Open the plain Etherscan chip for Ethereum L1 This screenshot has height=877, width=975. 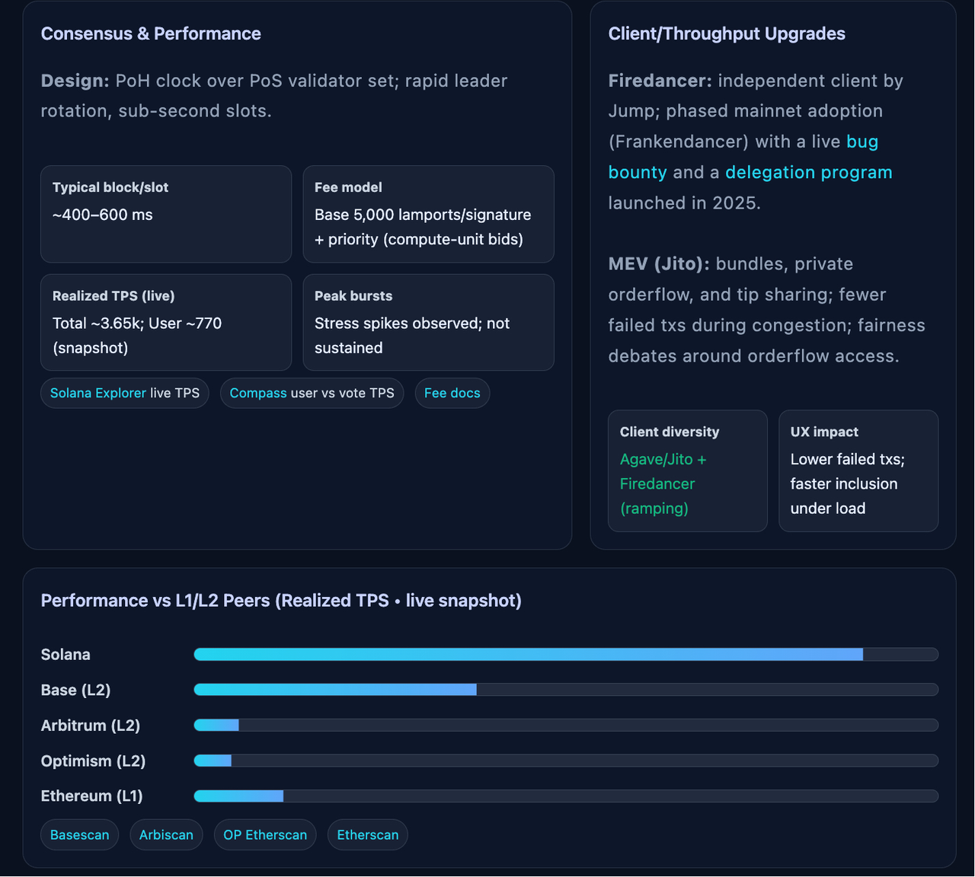(x=368, y=834)
